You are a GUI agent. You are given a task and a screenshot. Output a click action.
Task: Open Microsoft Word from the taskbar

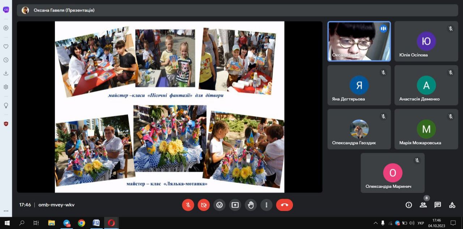[x=96, y=223]
